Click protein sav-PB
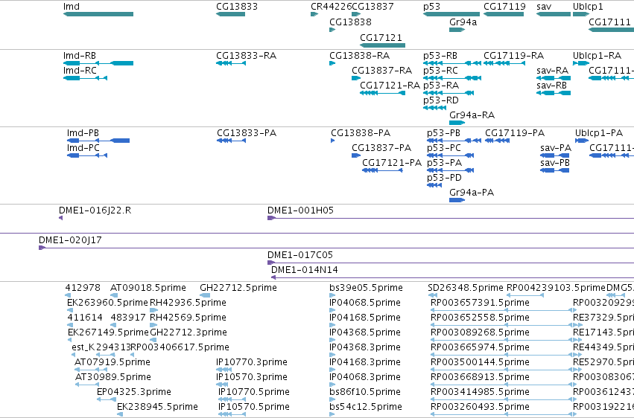The height and width of the screenshot is (418, 634). pos(554,170)
